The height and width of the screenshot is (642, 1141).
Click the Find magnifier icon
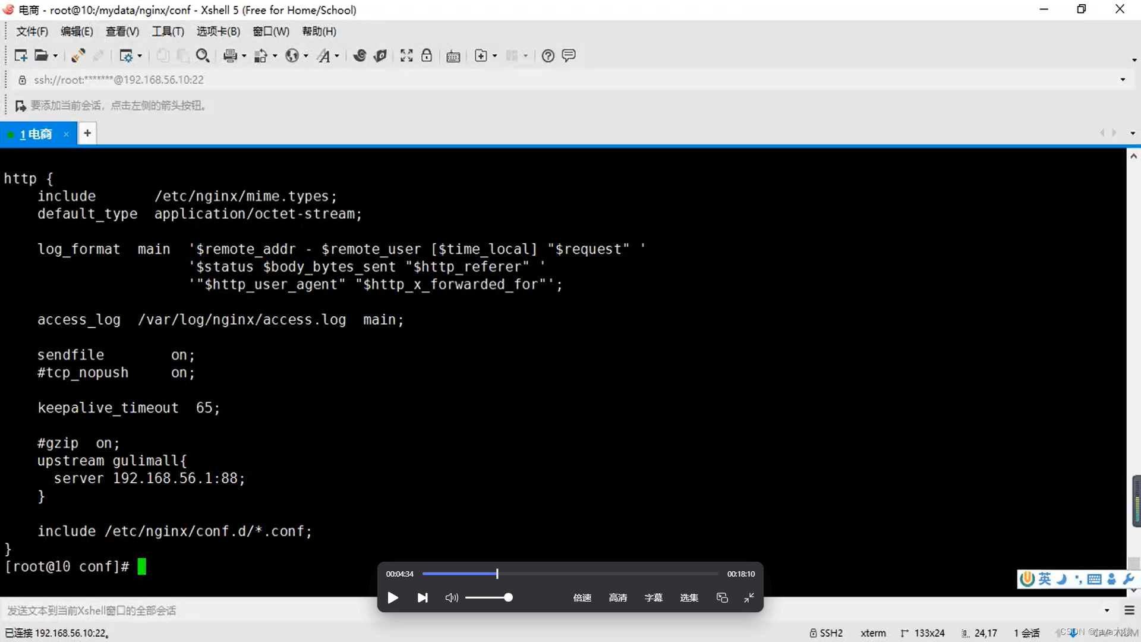pyautogui.click(x=203, y=55)
